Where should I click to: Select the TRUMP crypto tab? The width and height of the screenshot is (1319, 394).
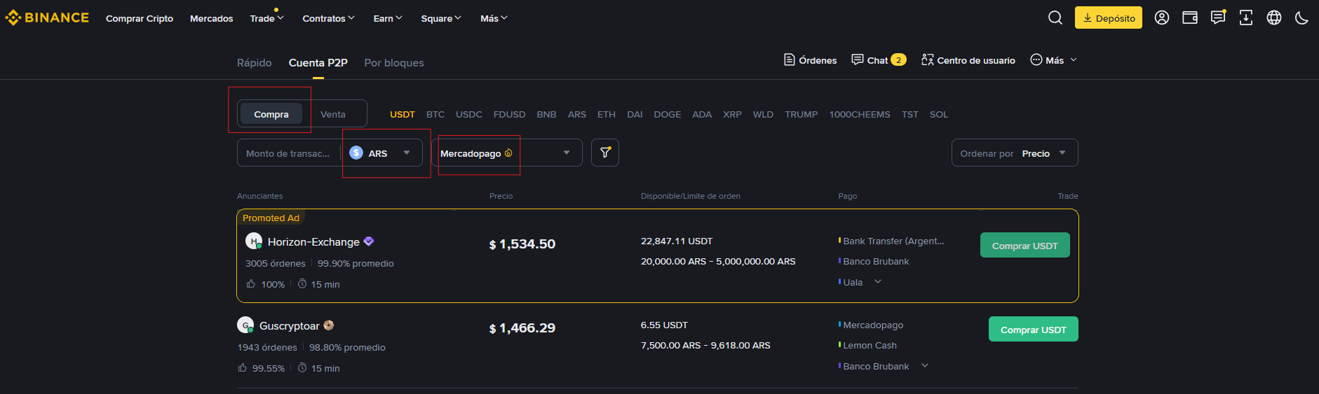801,114
